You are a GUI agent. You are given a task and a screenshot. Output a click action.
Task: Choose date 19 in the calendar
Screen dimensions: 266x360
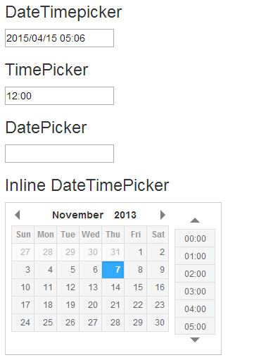68,305
